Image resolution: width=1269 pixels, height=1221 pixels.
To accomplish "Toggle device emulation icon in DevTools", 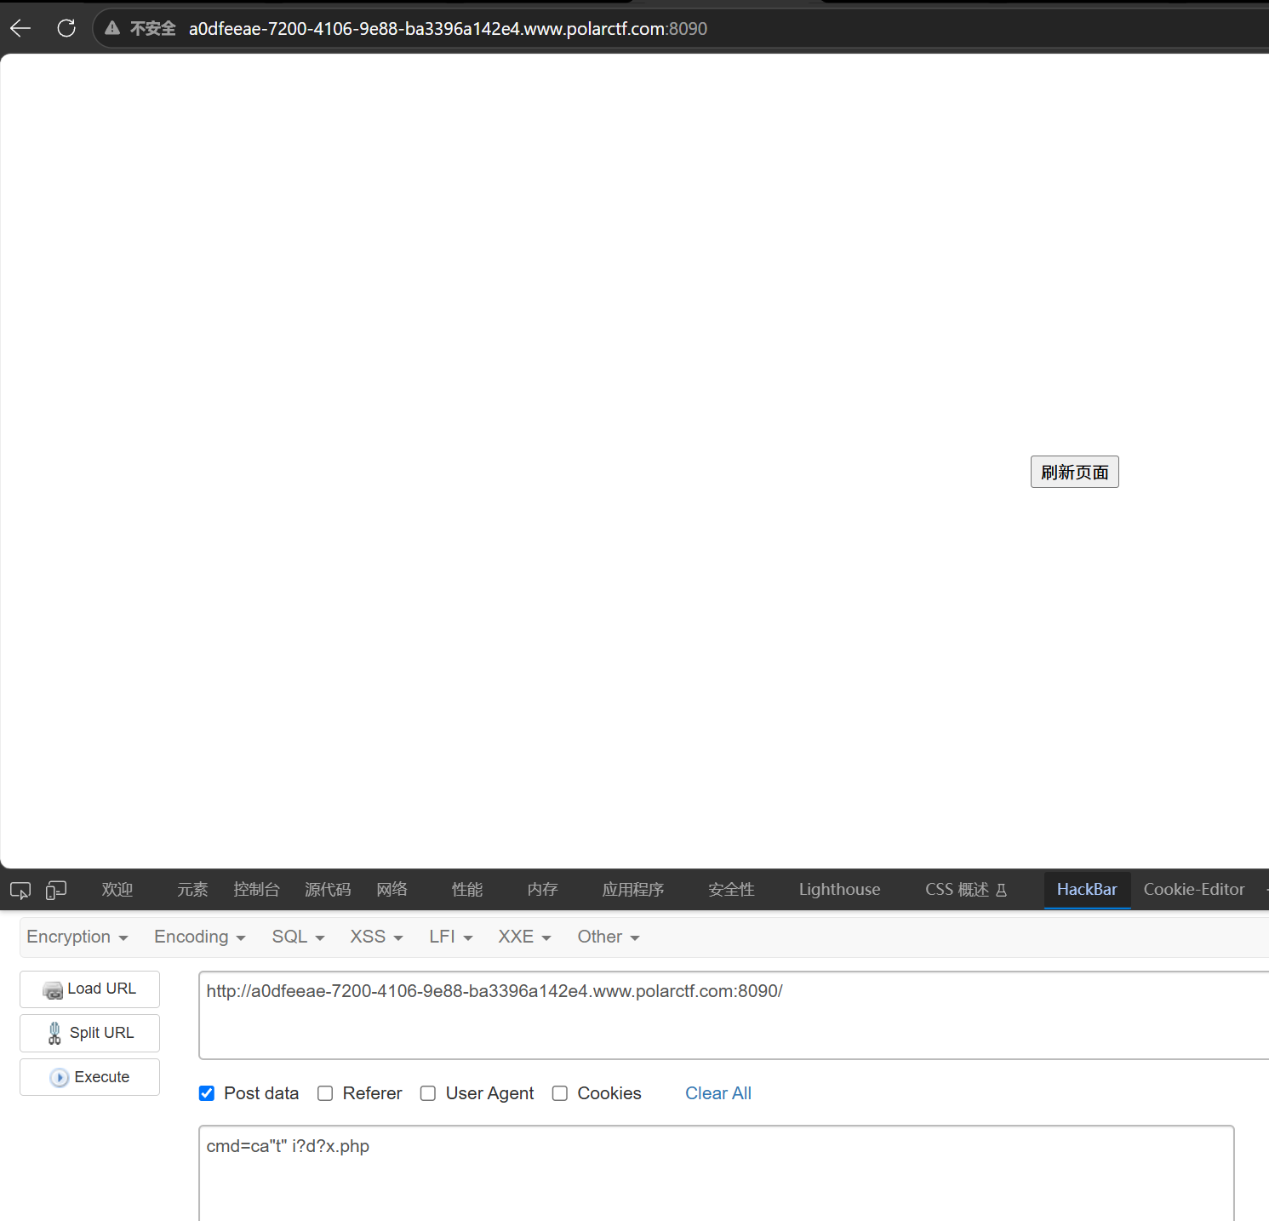I will coord(56,890).
